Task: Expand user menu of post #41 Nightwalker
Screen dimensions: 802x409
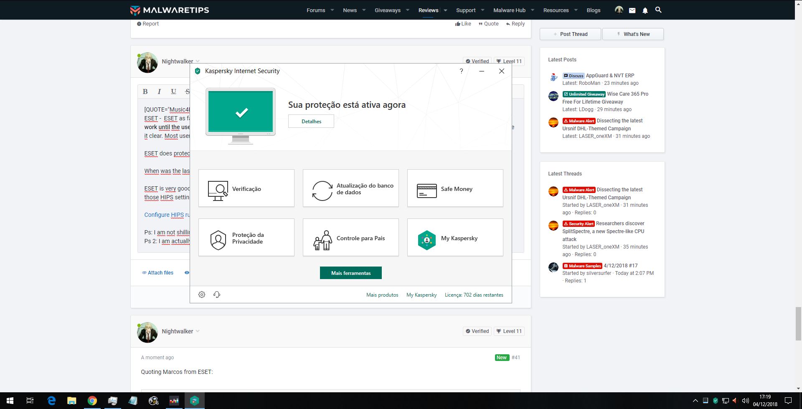Action: (198, 331)
